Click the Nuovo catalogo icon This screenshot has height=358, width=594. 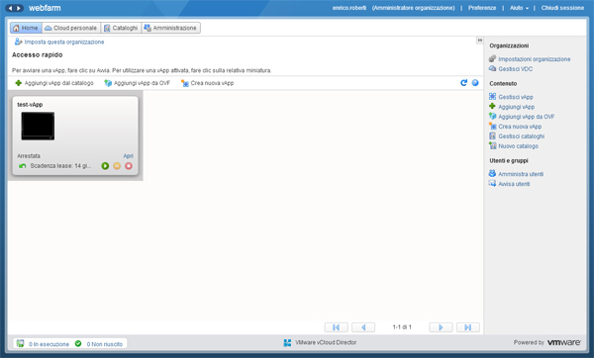(492, 145)
